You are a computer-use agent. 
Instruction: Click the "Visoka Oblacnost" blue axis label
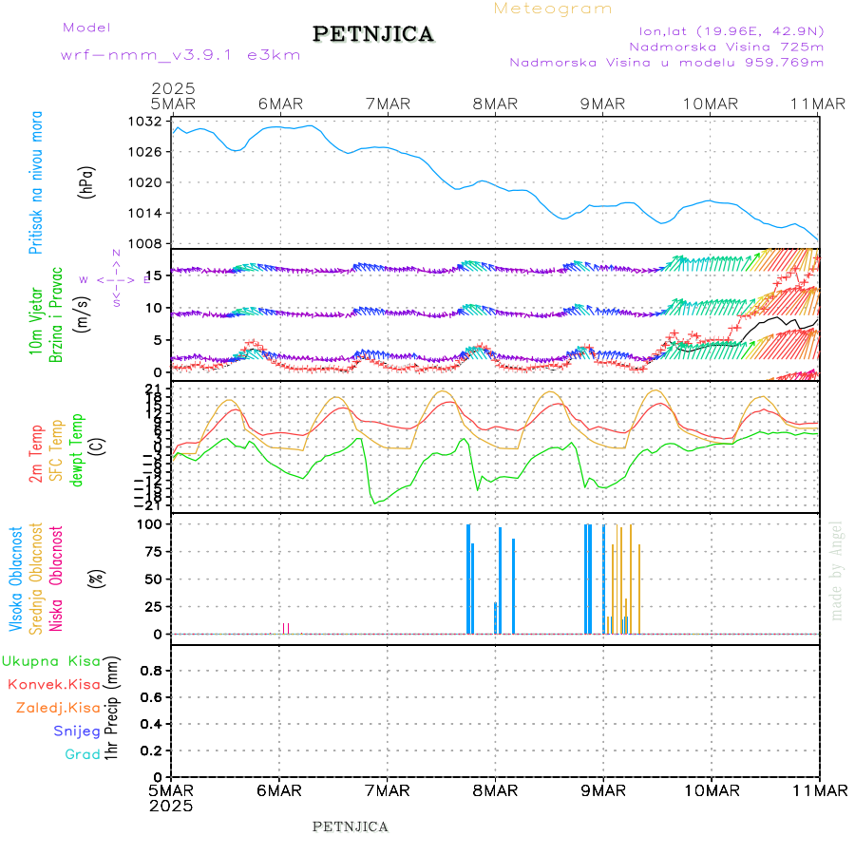(16, 578)
